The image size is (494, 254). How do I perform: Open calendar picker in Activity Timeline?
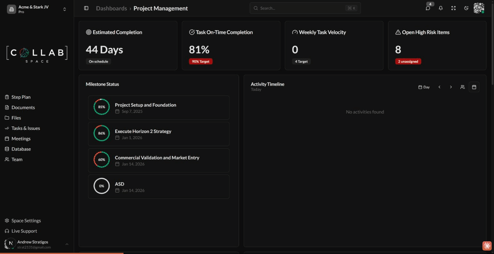coord(474,87)
